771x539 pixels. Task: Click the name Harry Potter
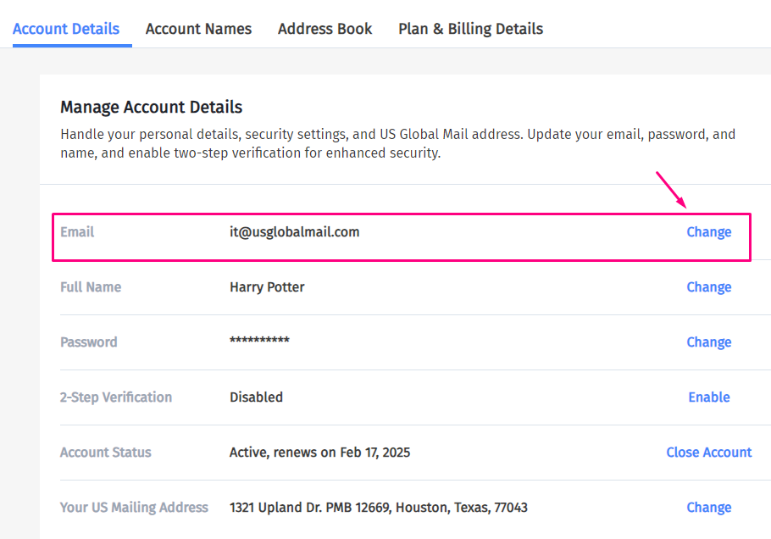click(x=267, y=287)
